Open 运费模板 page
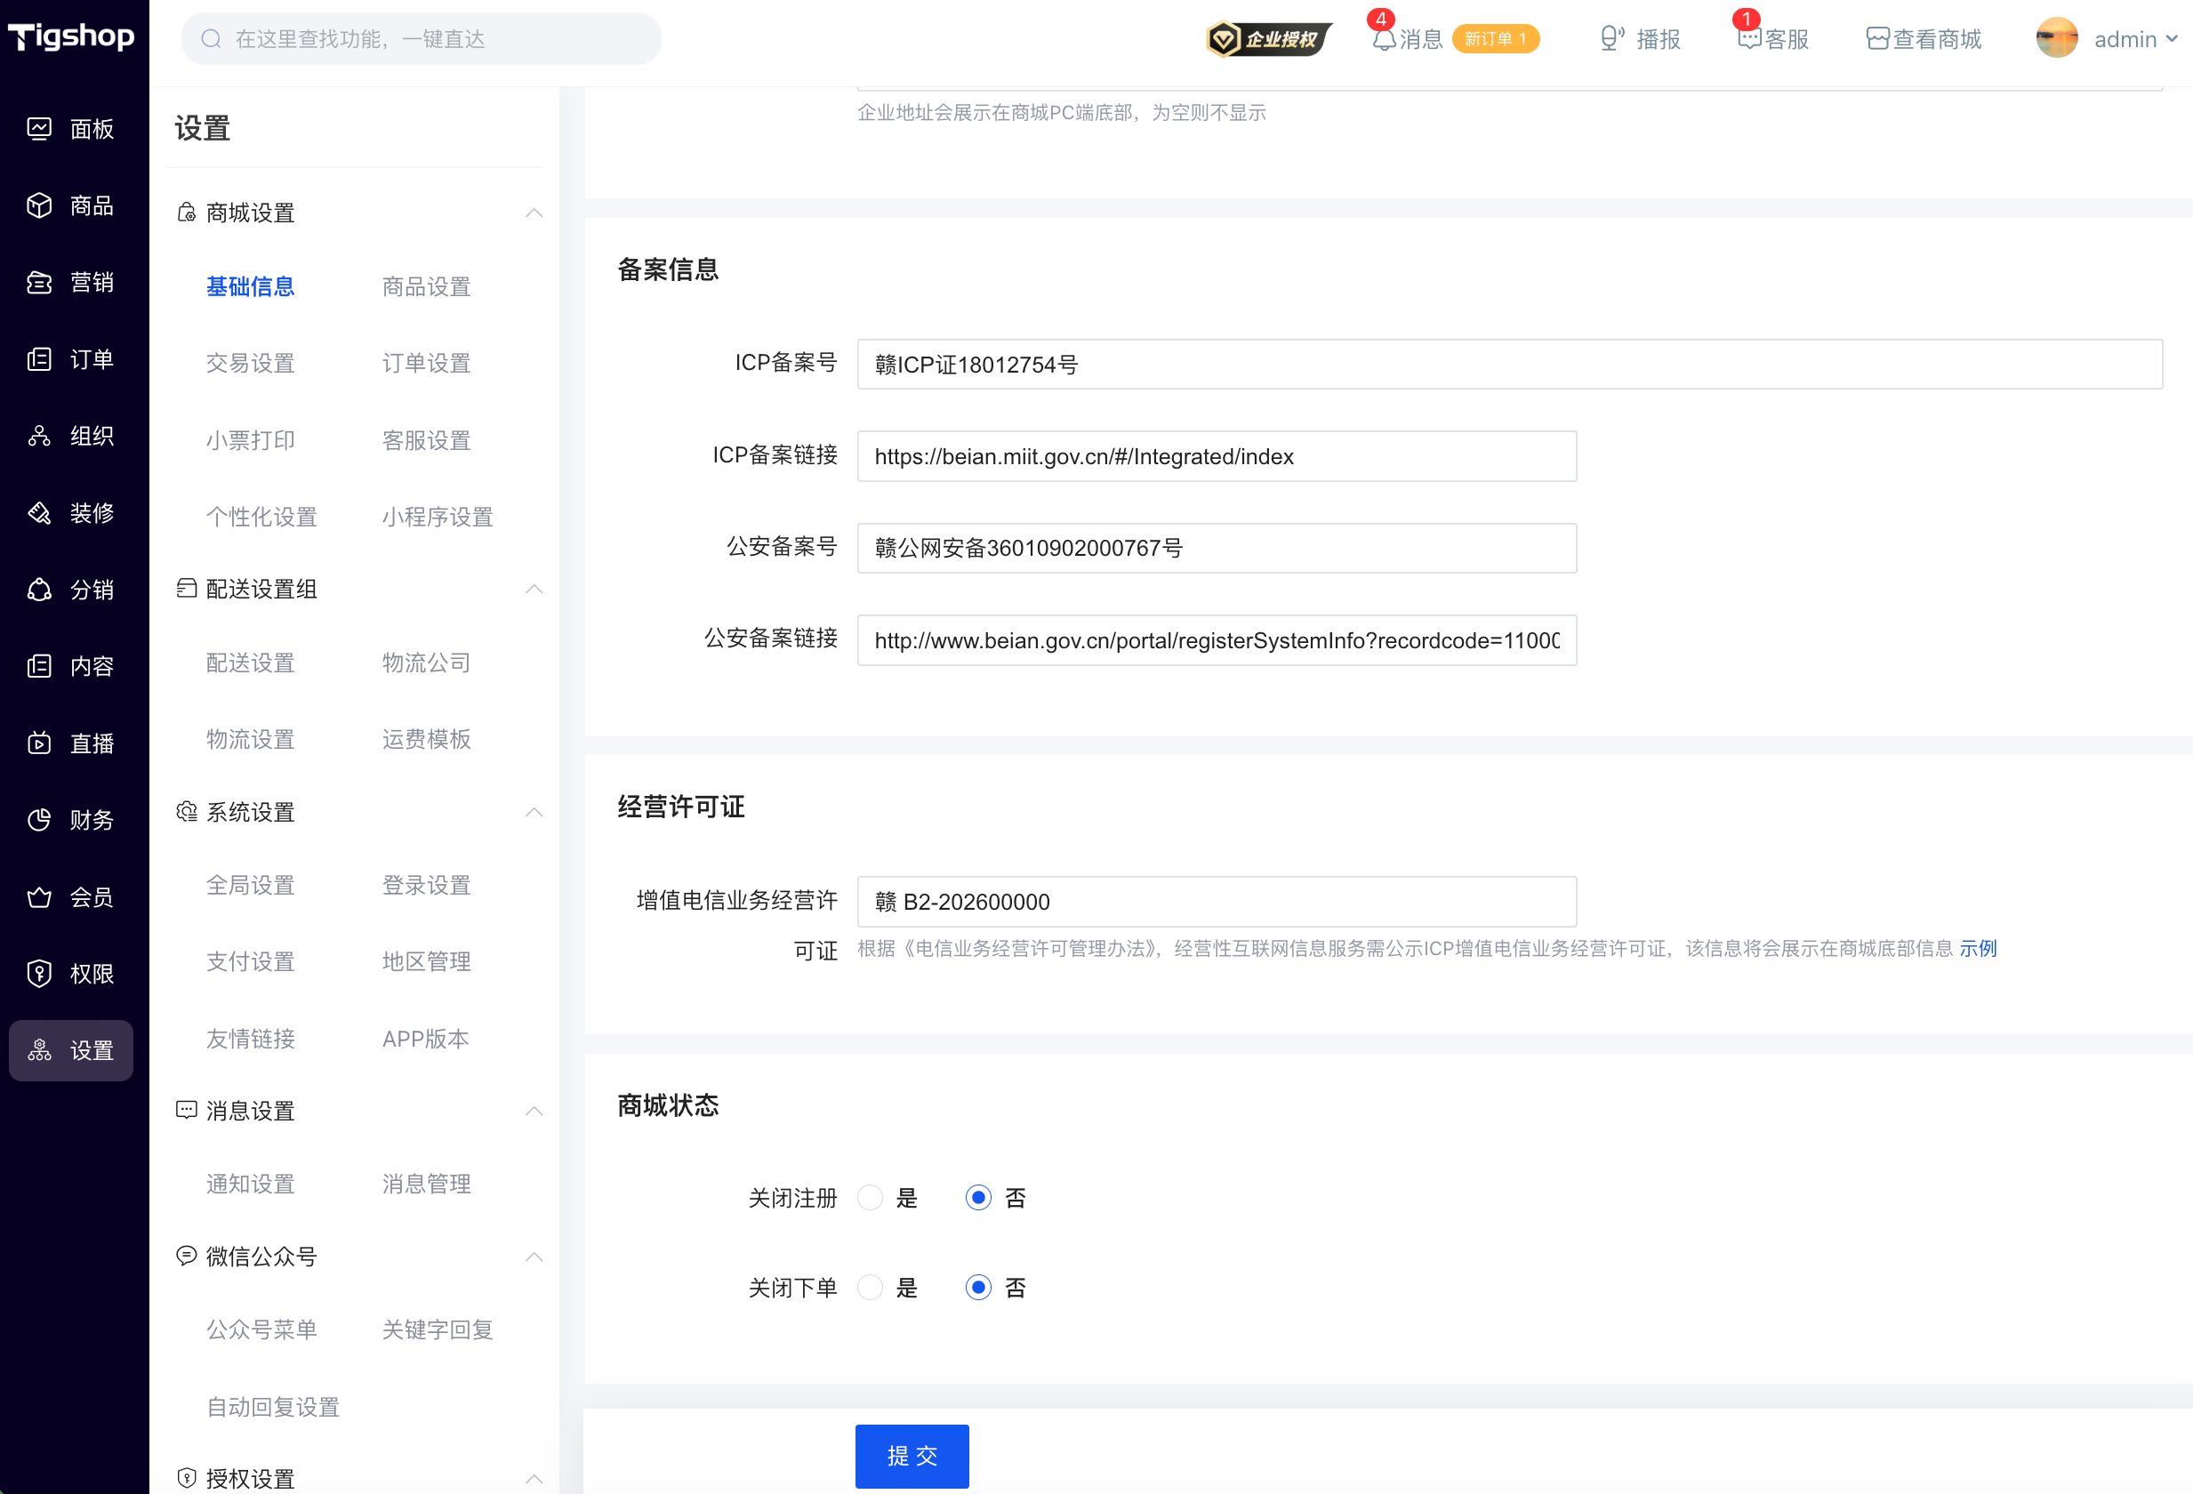Viewport: 2193px width, 1494px height. [x=427, y=739]
